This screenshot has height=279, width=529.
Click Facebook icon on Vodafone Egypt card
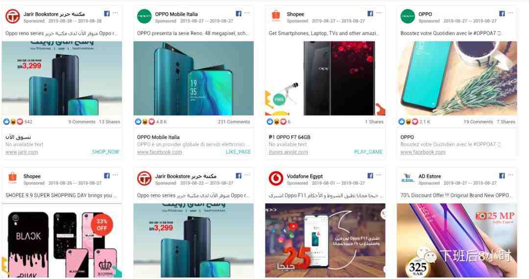(370, 176)
